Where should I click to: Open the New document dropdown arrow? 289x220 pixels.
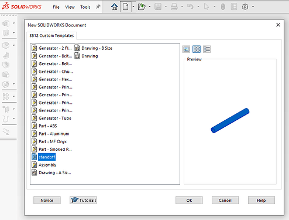pyautogui.click(x=133, y=6)
